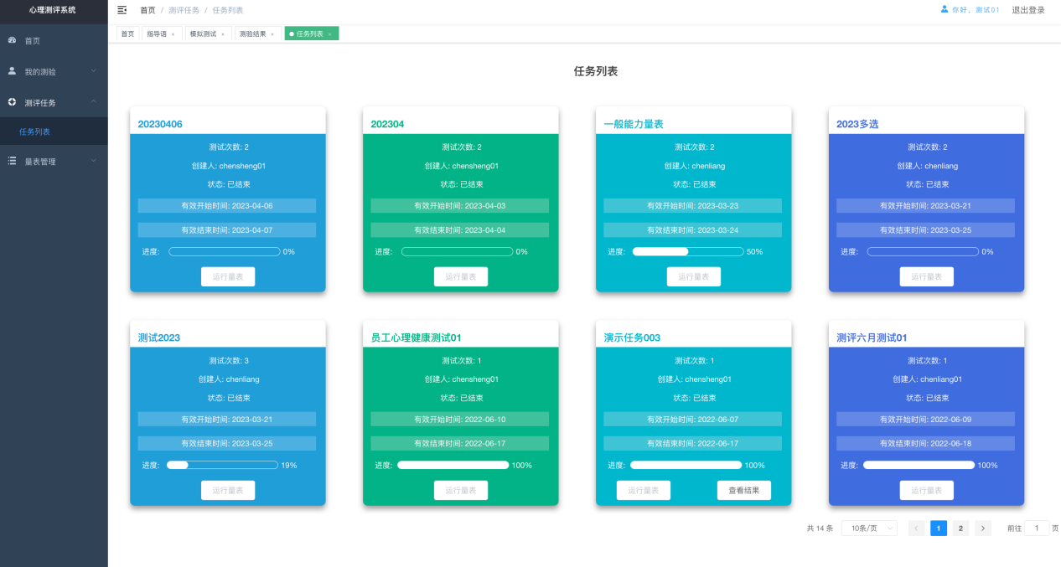1061x567 pixels.
Task: Click the dashboard icon beside 首页 in sidebar
Action: tap(12, 40)
